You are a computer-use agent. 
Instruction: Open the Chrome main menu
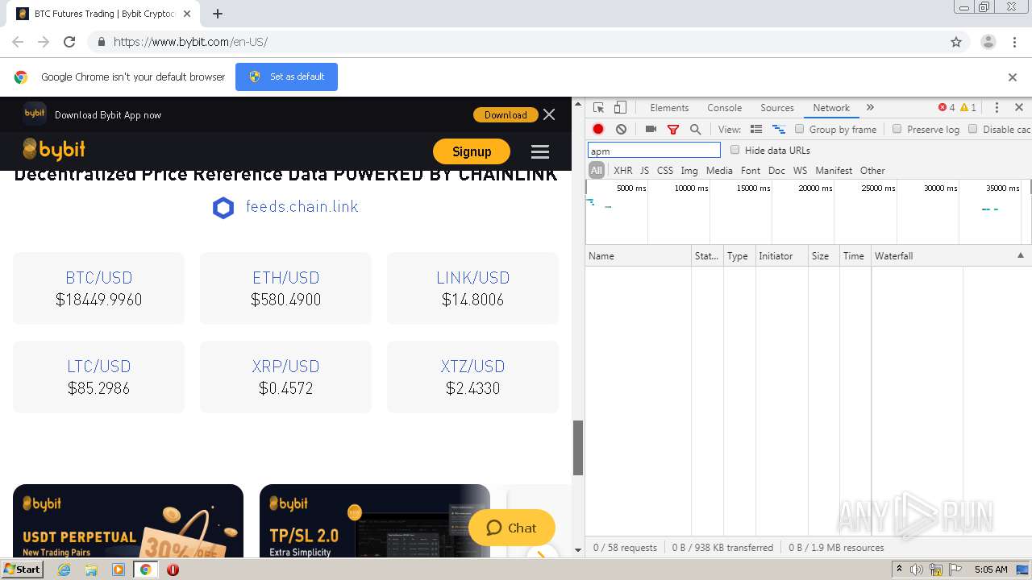coord(1014,42)
